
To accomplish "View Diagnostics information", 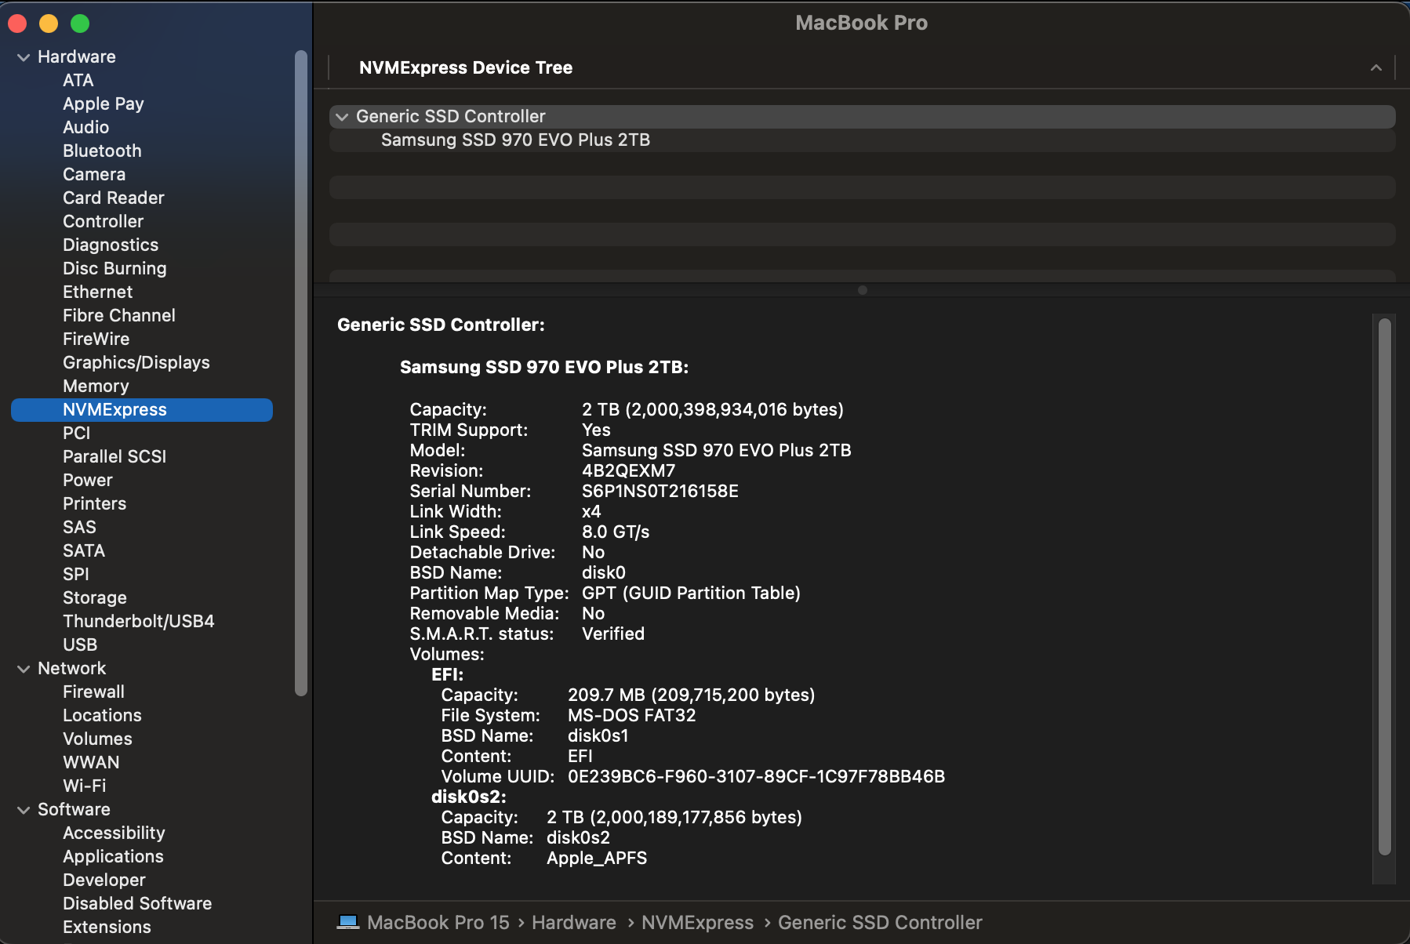I will tap(111, 245).
